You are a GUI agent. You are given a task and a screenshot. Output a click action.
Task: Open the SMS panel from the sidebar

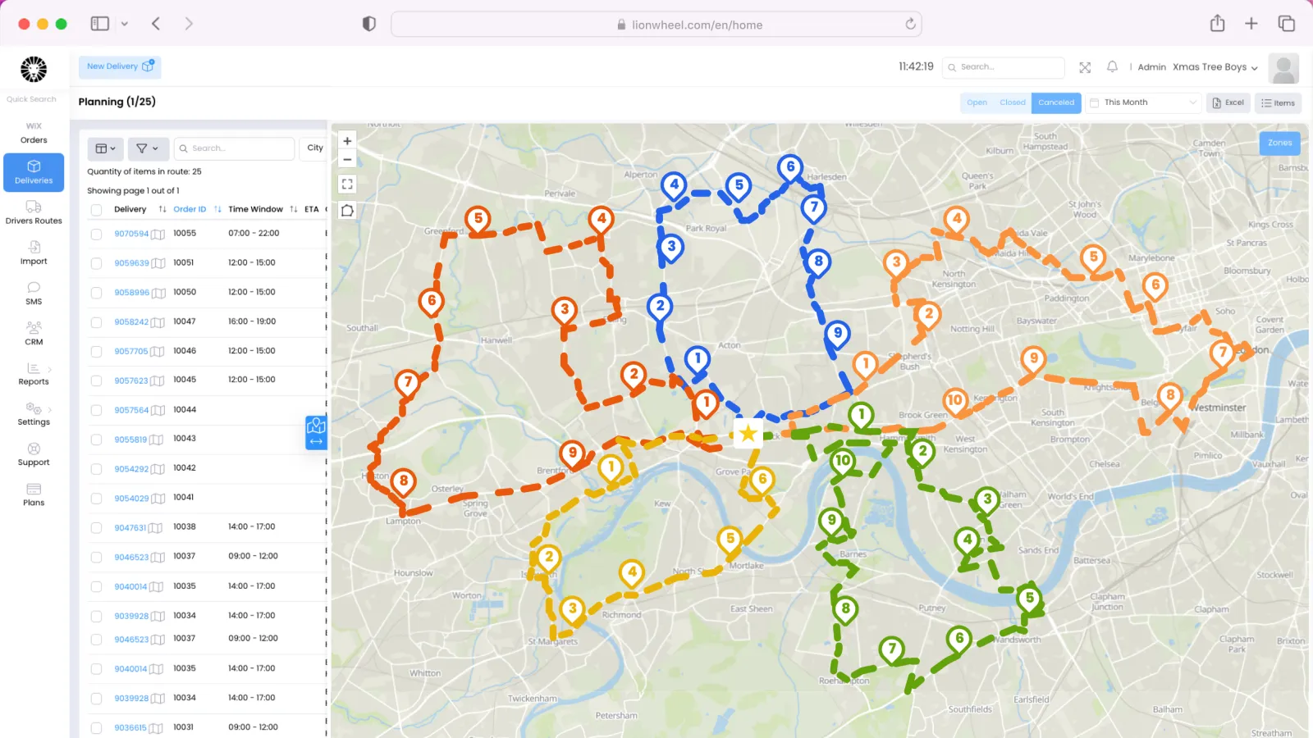coord(33,294)
